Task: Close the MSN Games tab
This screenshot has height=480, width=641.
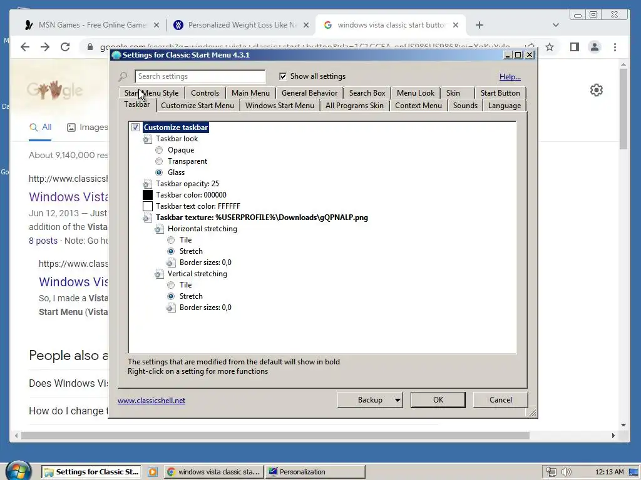Action: (x=156, y=25)
